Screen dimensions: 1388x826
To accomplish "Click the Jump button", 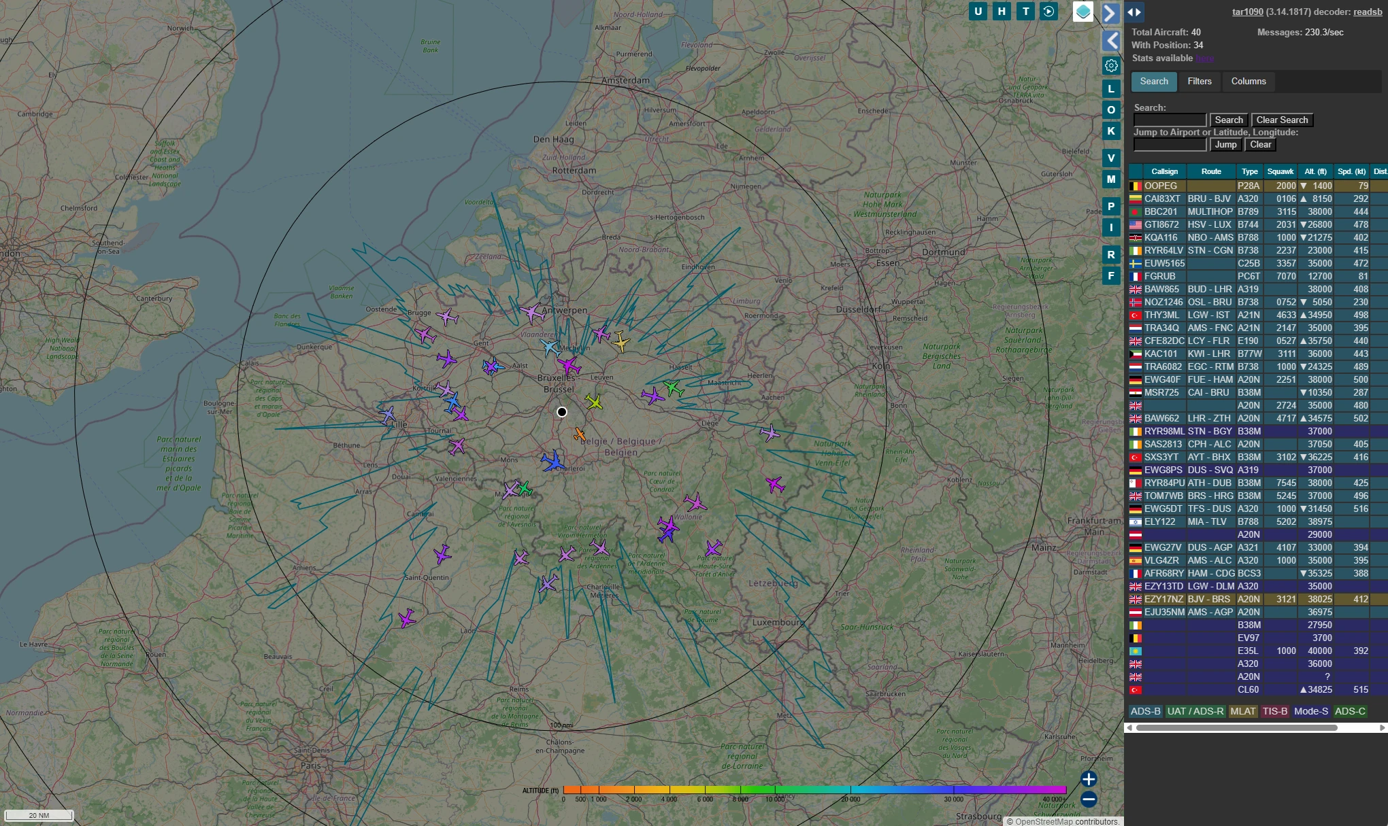I will [1225, 145].
